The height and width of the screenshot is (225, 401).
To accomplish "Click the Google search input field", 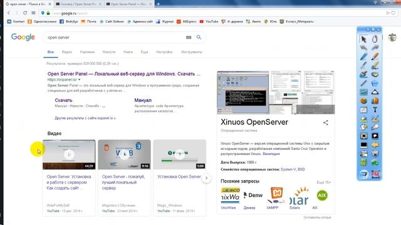I will (x=115, y=37).
